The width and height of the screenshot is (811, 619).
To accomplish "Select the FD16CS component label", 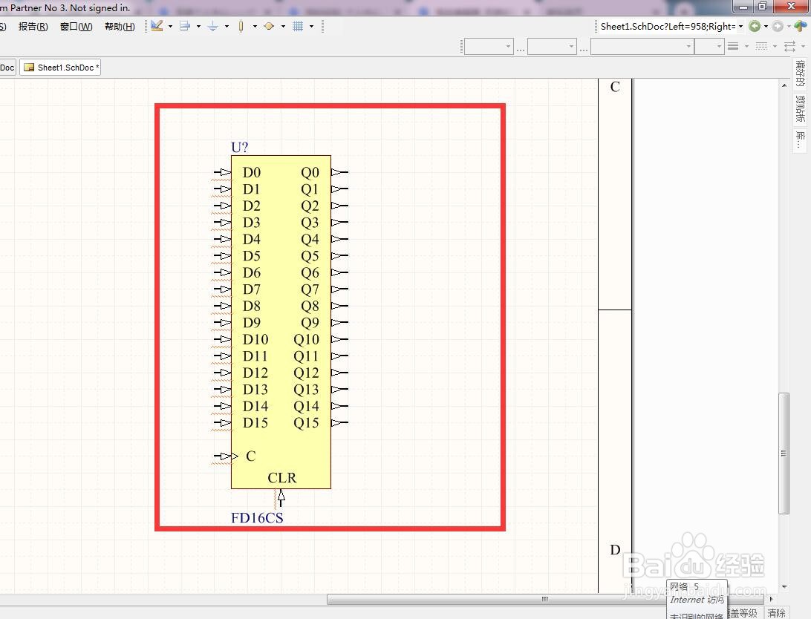I will [257, 518].
